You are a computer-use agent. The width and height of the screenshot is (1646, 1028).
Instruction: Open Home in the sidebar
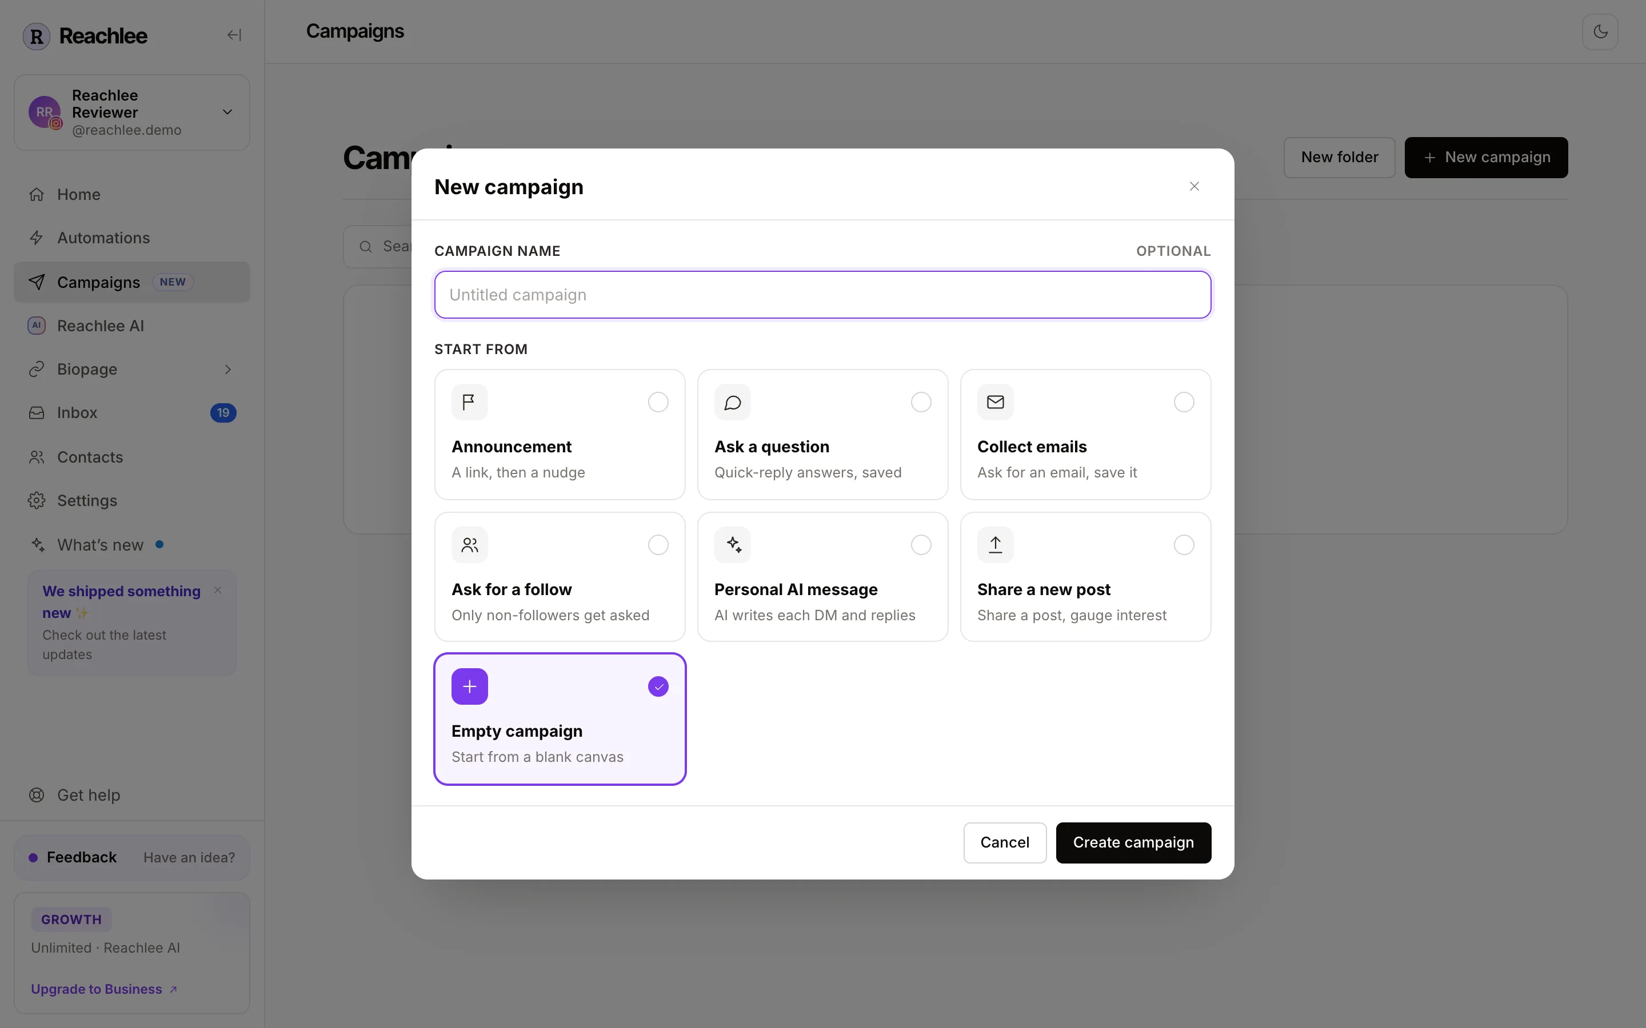(132, 194)
